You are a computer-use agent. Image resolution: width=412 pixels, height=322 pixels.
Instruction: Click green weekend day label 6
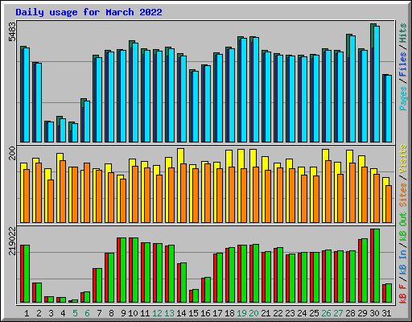pyautogui.click(x=87, y=313)
